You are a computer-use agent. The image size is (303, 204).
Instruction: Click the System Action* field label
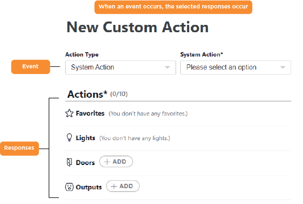pos(202,55)
